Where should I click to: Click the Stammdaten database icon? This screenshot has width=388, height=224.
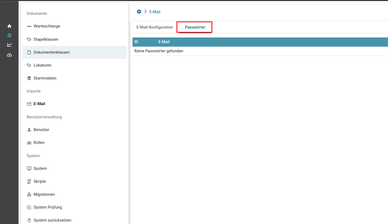click(x=29, y=78)
